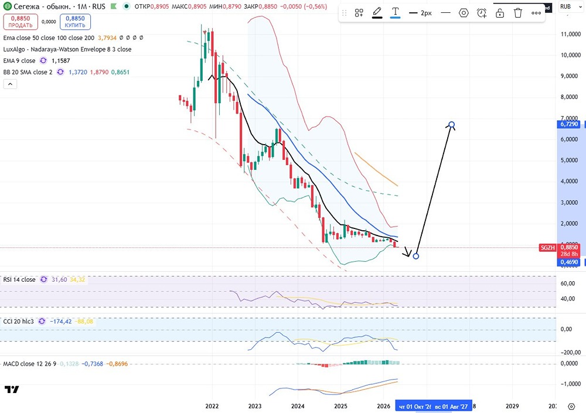Screen dimensions: 586x413
Task: Open the drawing templates grid icon
Action: (x=359, y=13)
